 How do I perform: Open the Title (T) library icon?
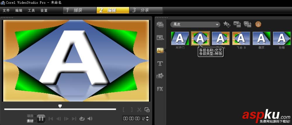(x=160, y=64)
